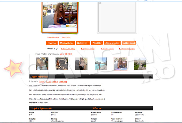Select the highlighted fifth photo thumbnail
182x123 pixels.
120,64
